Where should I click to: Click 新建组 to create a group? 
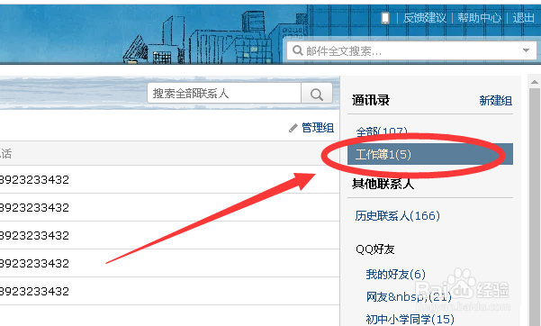495,101
